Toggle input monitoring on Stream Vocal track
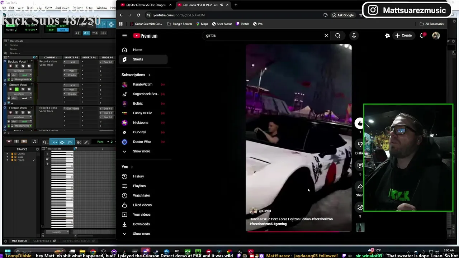The width and height of the screenshot is (459, 258). tap(16, 89)
